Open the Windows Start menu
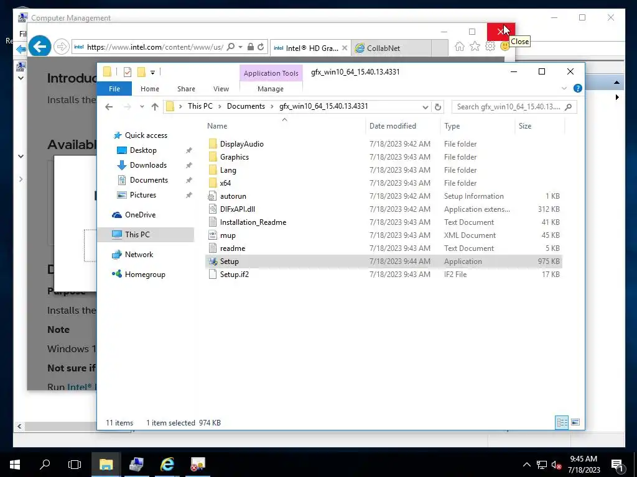Image resolution: width=637 pixels, height=477 pixels. [x=15, y=465]
